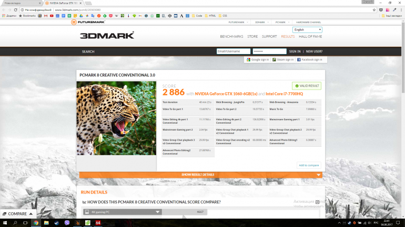Open the Windows Start menu

pyautogui.click(x=5, y=223)
